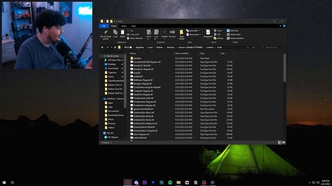Click Select all in the ribbon
Image resolution: width=332 pixels, height=186 pixels.
click(232, 30)
